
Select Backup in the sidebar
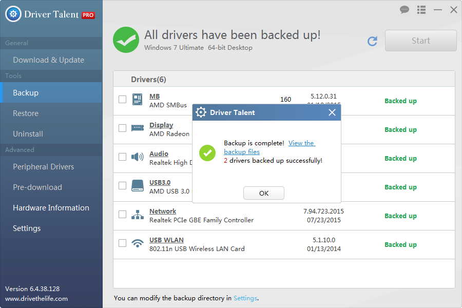(51, 92)
